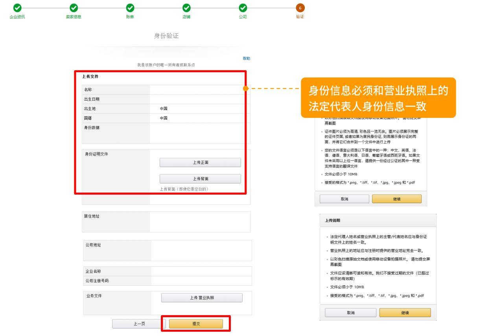Screen dimensions: 477x336
Task: Submit the form with 提交 button
Action: coord(196,324)
